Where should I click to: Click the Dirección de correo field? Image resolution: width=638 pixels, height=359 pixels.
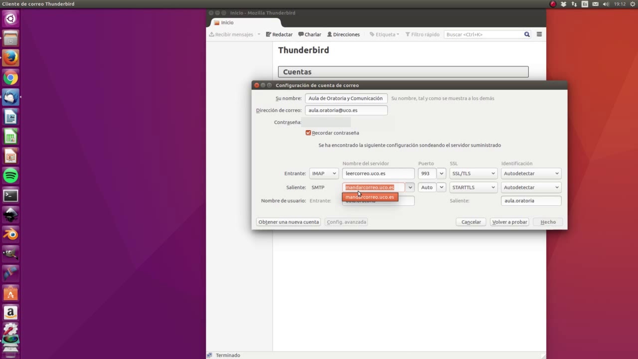point(346,110)
